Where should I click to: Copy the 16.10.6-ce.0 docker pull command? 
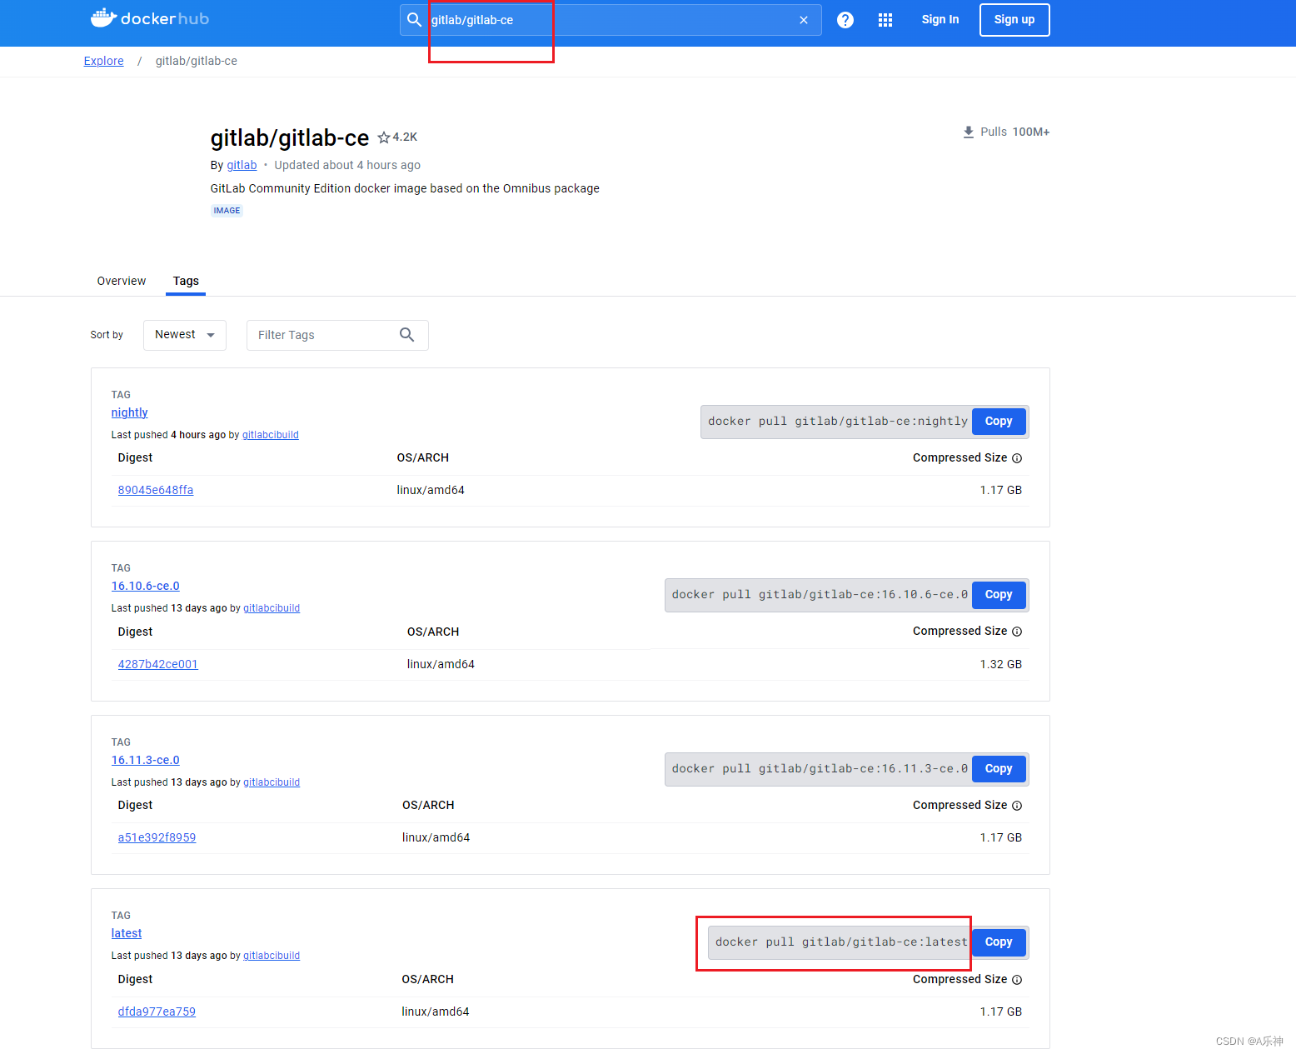[x=999, y=595]
